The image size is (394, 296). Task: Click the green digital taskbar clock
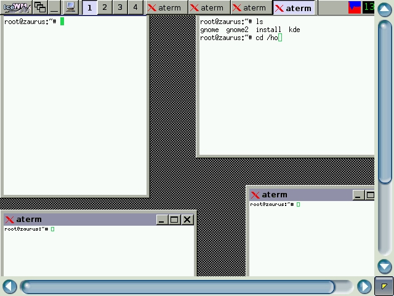[x=368, y=7]
